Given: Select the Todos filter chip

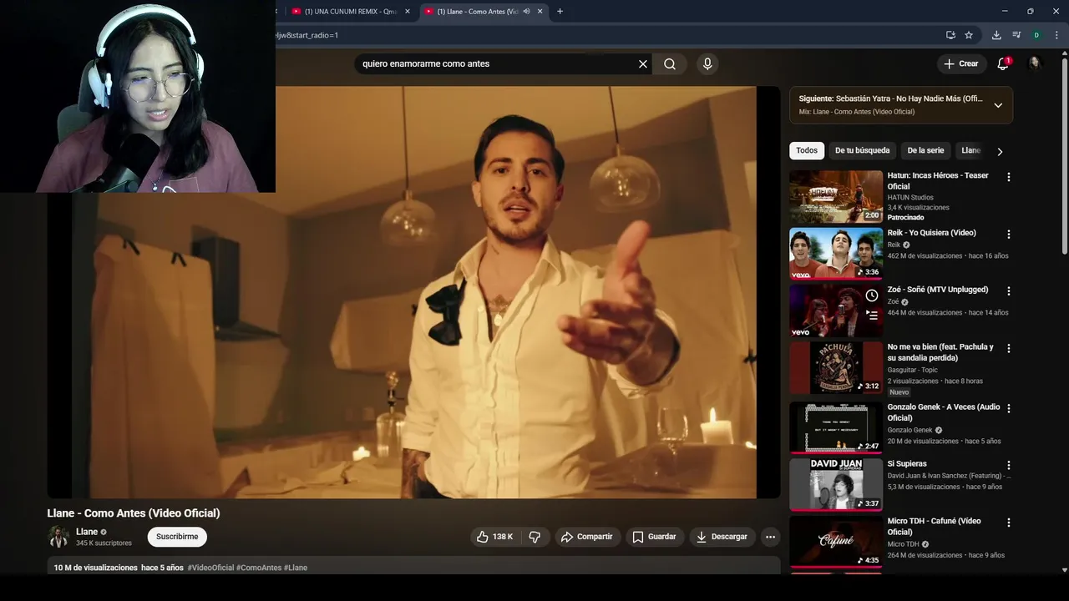Looking at the screenshot, I should click(807, 150).
